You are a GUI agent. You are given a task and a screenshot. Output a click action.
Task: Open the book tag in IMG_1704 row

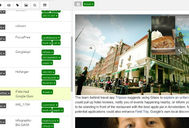coord(47,110)
